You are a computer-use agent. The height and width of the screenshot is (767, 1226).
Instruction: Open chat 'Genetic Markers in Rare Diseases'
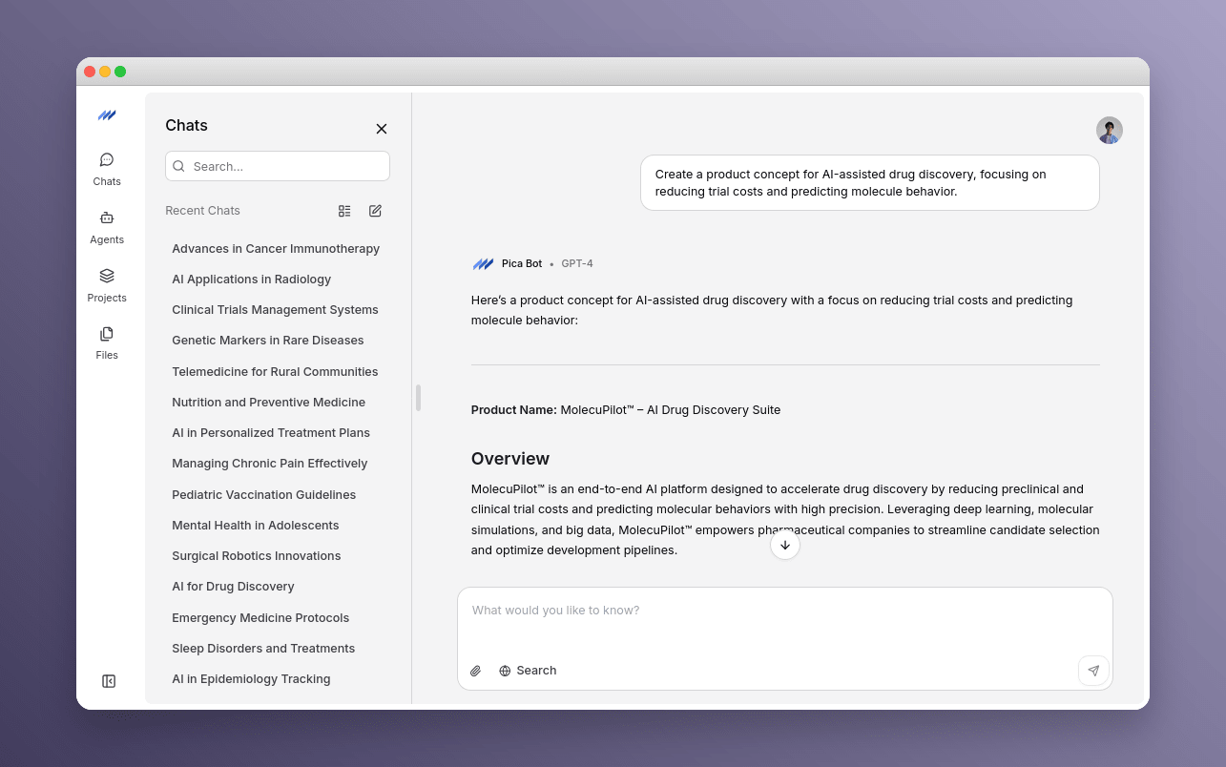tap(268, 341)
